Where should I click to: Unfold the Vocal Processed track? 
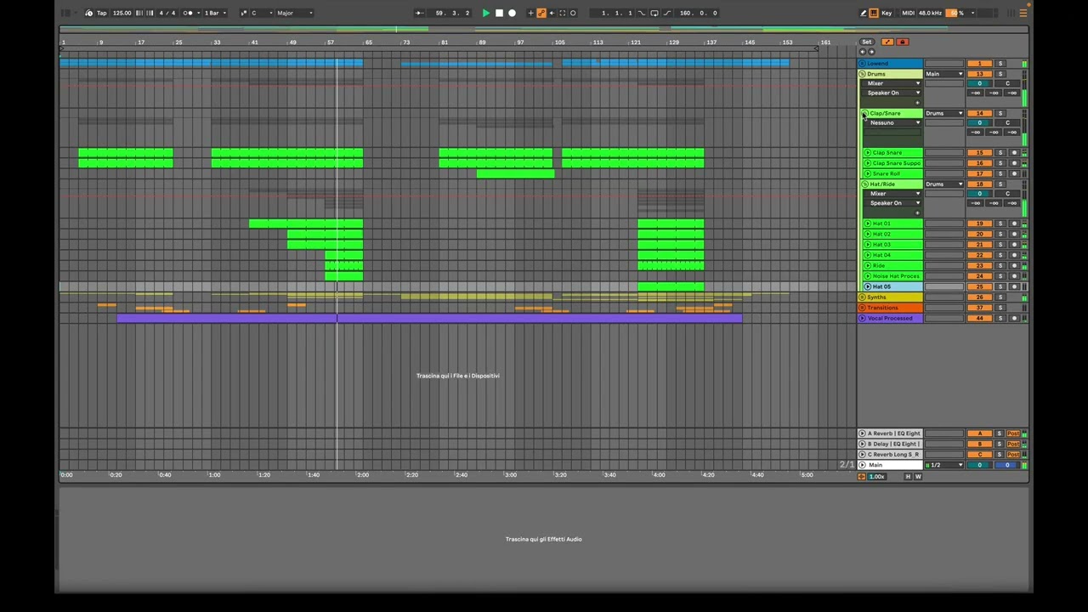(x=862, y=318)
